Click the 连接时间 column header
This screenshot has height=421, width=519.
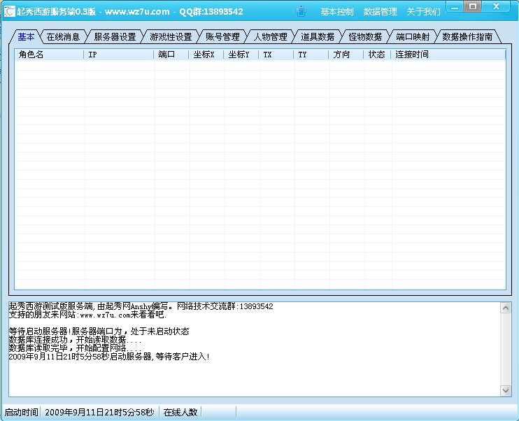pyautogui.click(x=448, y=55)
